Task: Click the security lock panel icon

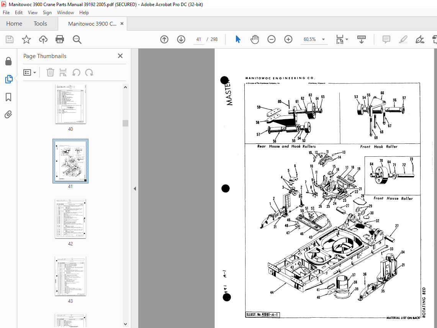Action: [x=8, y=61]
